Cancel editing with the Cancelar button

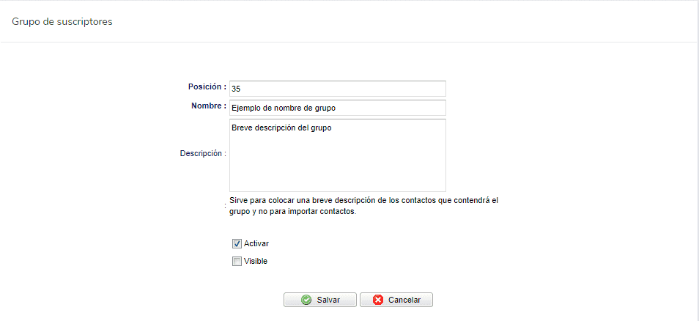[x=396, y=300]
